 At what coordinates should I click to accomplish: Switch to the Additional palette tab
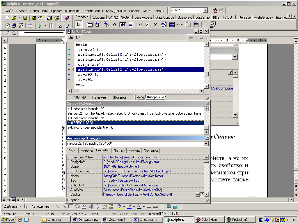tap(98, 17)
